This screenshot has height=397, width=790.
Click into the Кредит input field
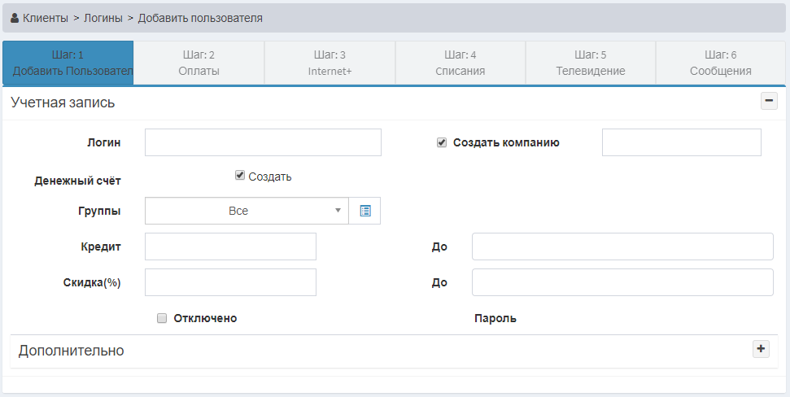(230, 246)
